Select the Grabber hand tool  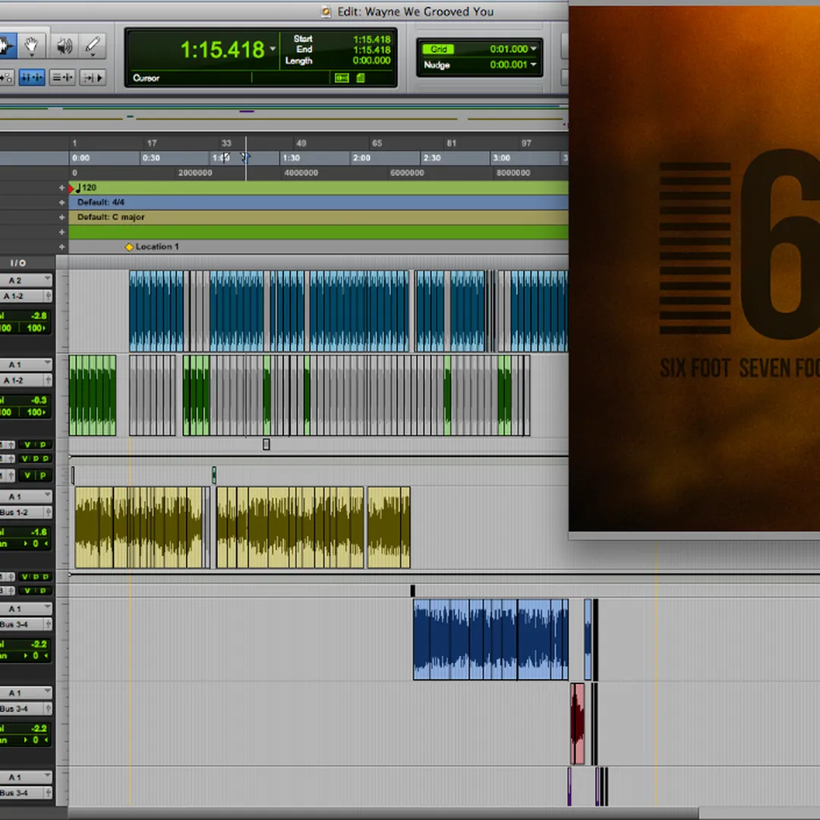click(x=31, y=46)
